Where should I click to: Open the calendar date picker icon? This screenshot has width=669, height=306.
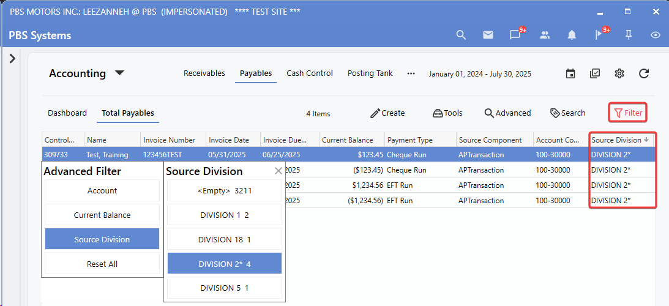coord(570,73)
